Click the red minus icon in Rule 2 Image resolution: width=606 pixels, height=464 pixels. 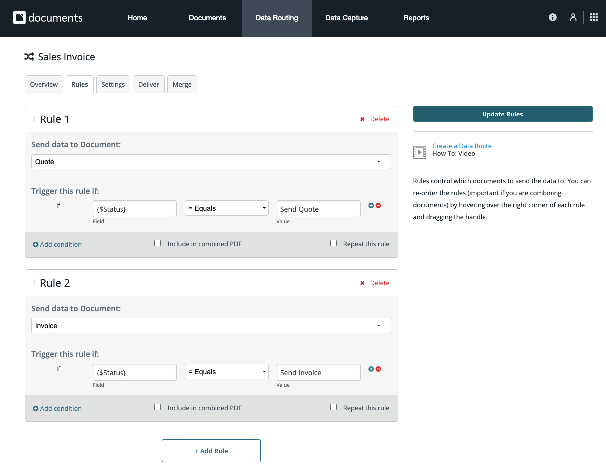pyautogui.click(x=378, y=369)
